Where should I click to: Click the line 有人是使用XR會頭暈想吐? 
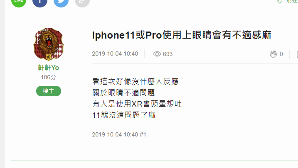[x=137, y=104]
